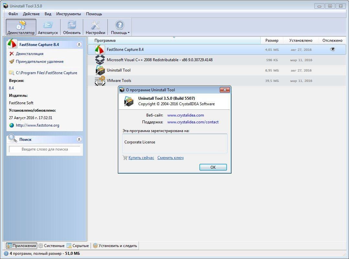
Task: Open Настройки from the toolbar
Action: point(95,27)
